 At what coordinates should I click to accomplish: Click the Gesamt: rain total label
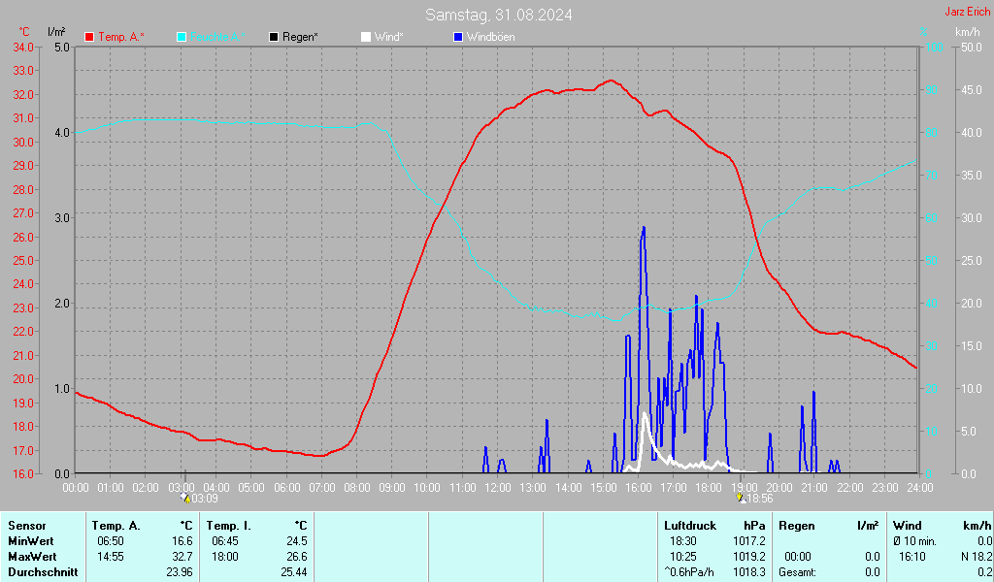point(798,572)
